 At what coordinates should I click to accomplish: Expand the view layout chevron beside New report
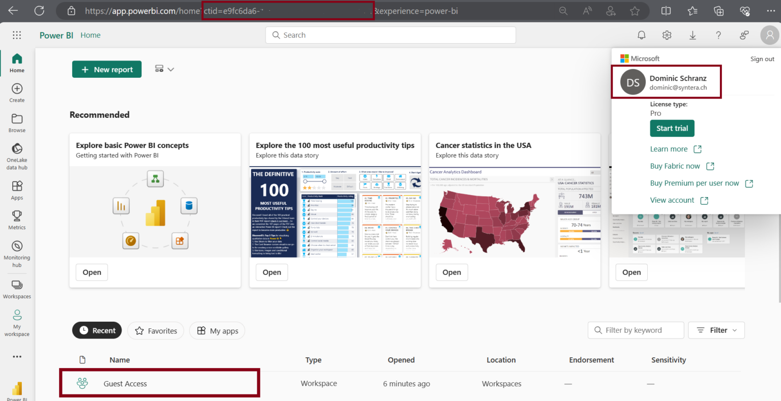171,69
